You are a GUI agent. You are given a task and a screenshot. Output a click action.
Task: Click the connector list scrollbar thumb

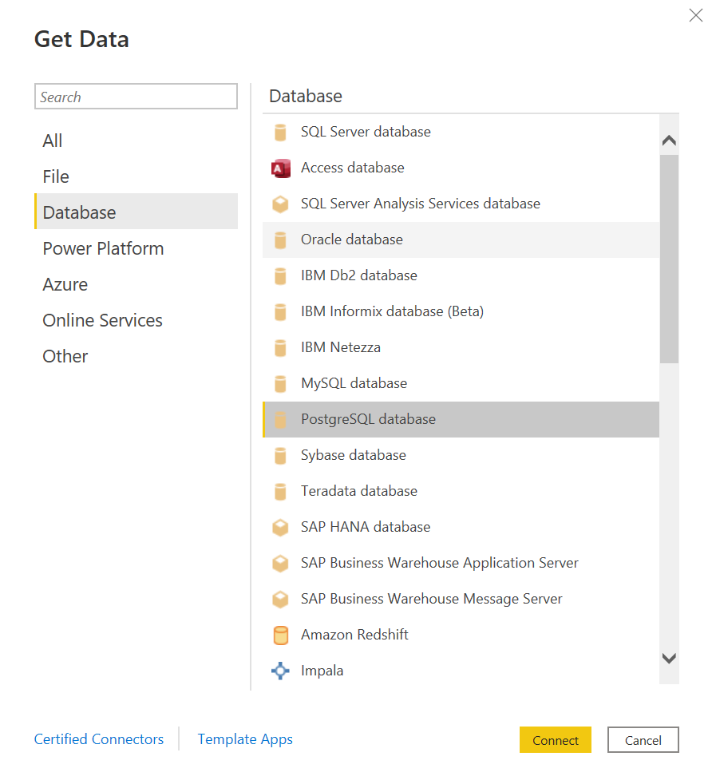[x=669, y=258]
